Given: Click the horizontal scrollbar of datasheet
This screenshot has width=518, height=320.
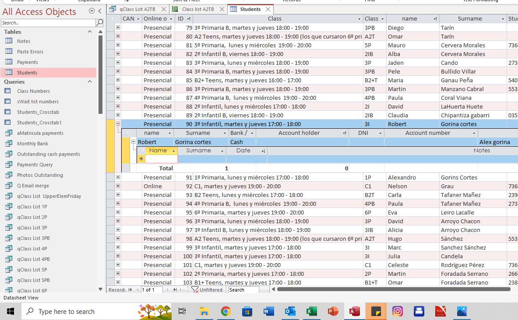Looking at the screenshot, I should [394, 289].
